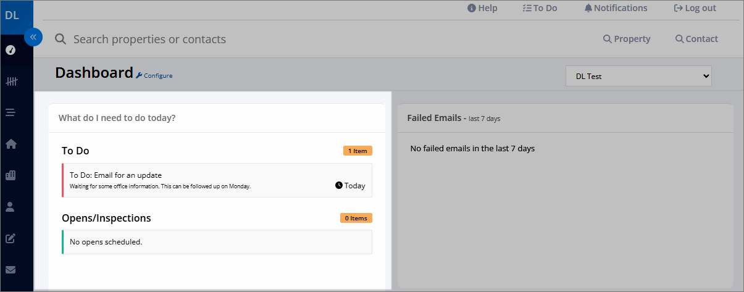Click the 'Today' due label
Viewport: 744px width, 292px height.
pyautogui.click(x=355, y=185)
